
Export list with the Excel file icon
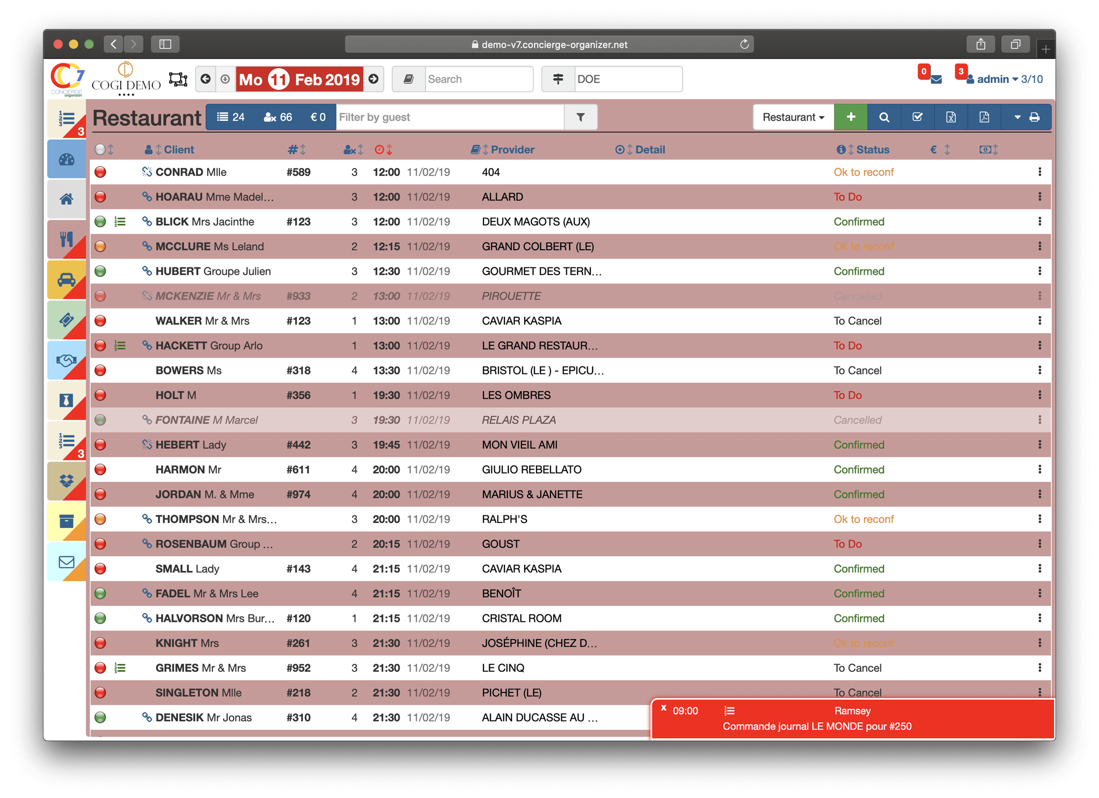pos(950,117)
